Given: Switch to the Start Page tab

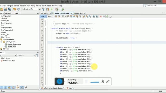Looking at the screenshot, I should click(x=44, y=13).
